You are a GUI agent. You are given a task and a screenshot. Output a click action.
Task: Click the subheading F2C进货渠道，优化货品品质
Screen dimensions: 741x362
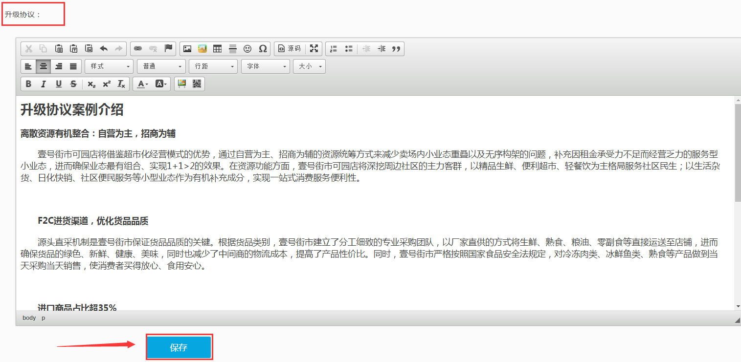click(93, 221)
